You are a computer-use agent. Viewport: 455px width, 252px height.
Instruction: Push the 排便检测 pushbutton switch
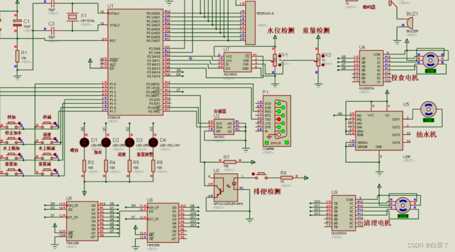click(x=261, y=175)
